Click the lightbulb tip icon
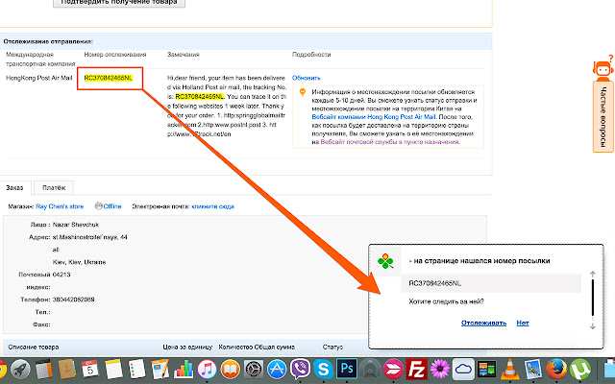 point(303,92)
